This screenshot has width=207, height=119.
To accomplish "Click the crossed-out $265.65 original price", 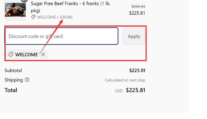I will click(138, 7).
